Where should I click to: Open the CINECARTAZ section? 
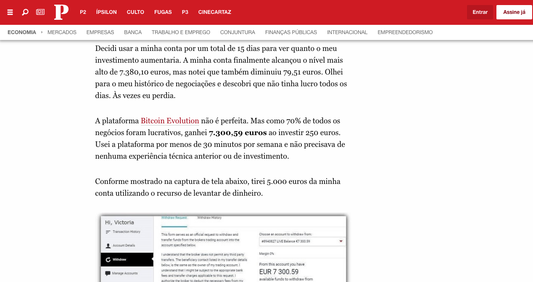[215, 12]
